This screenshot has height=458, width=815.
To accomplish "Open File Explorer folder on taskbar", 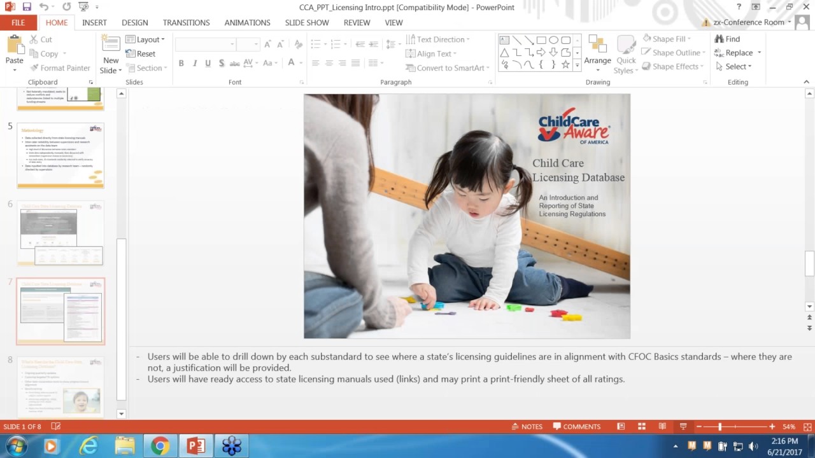I will [124, 446].
